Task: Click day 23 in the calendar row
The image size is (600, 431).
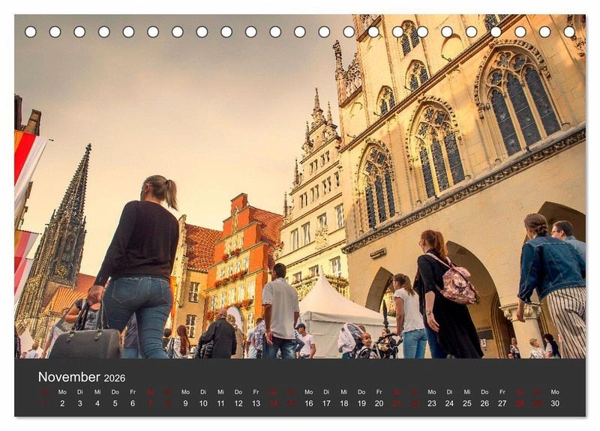Action: [432, 403]
